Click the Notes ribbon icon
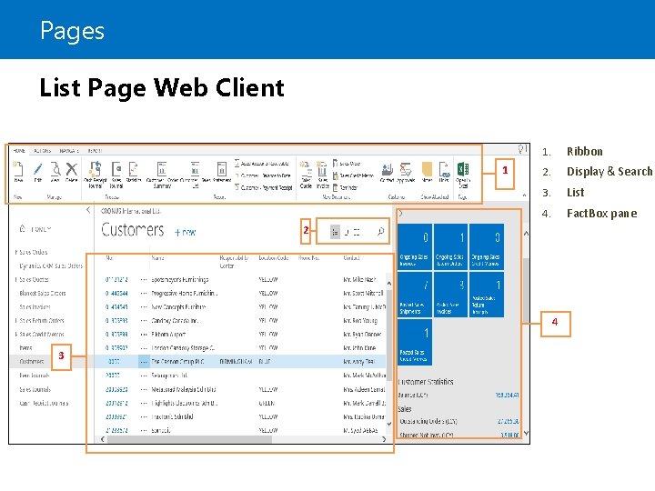The height and width of the screenshot is (491, 655). point(427,172)
